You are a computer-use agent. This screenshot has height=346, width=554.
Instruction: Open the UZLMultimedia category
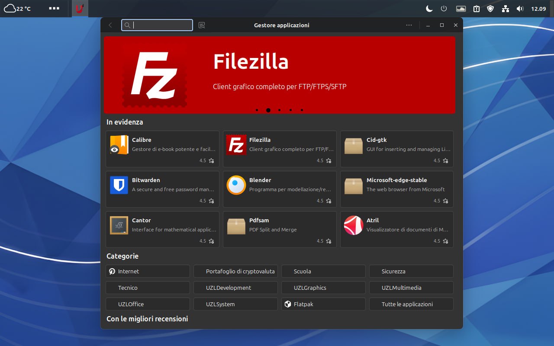[411, 288]
